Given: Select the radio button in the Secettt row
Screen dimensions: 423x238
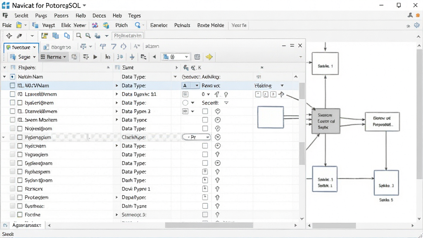Looking at the screenshot, I should click(185, 103).
